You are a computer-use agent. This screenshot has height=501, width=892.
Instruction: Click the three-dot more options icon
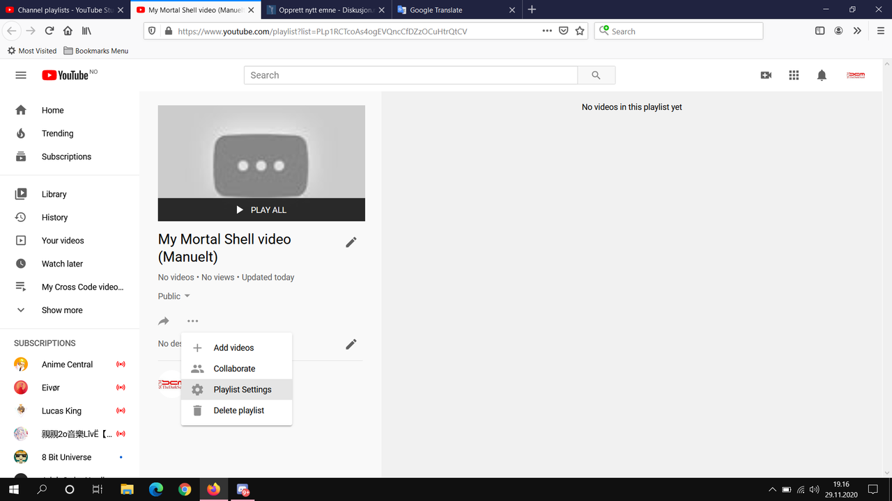tap(192, 321)
